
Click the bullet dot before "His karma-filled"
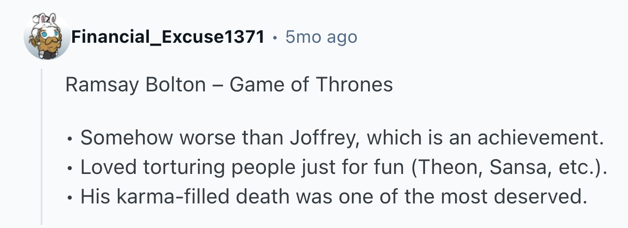[69, 197]
